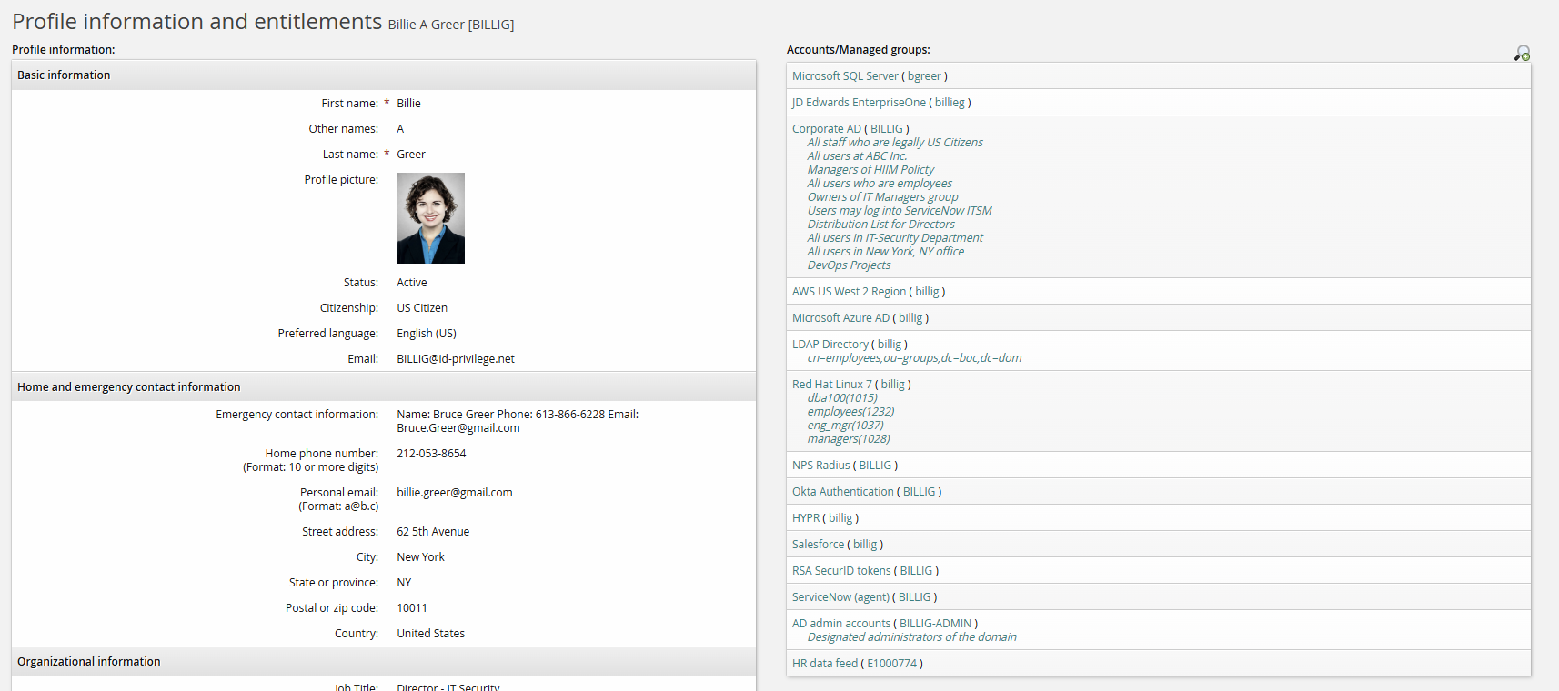Open the Microsoft Azure AD account link

(840, 318)
